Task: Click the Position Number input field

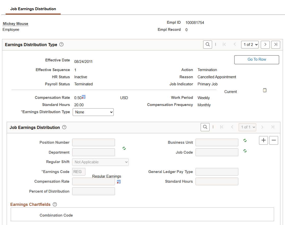Action: tap(94, 142)
